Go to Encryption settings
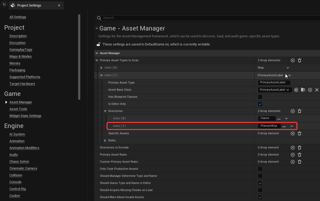Image resolution: width=320 pixels, height=201 pixels. coord(17,43)
